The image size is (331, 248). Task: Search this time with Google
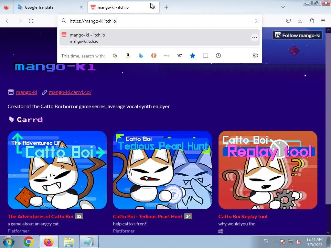coord(115,56)
